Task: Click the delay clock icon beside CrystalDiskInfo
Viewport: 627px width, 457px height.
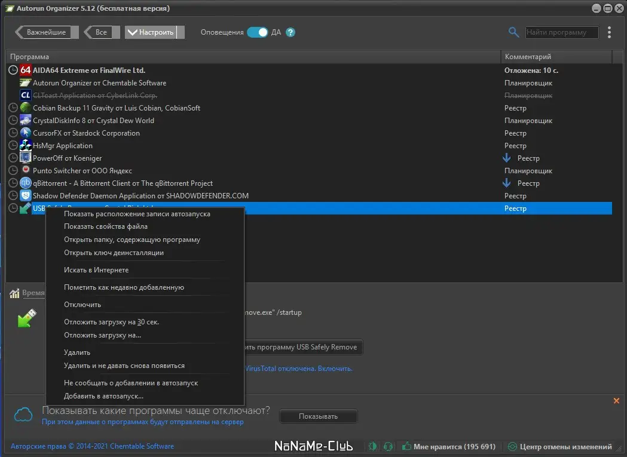Action: (13, 120)
